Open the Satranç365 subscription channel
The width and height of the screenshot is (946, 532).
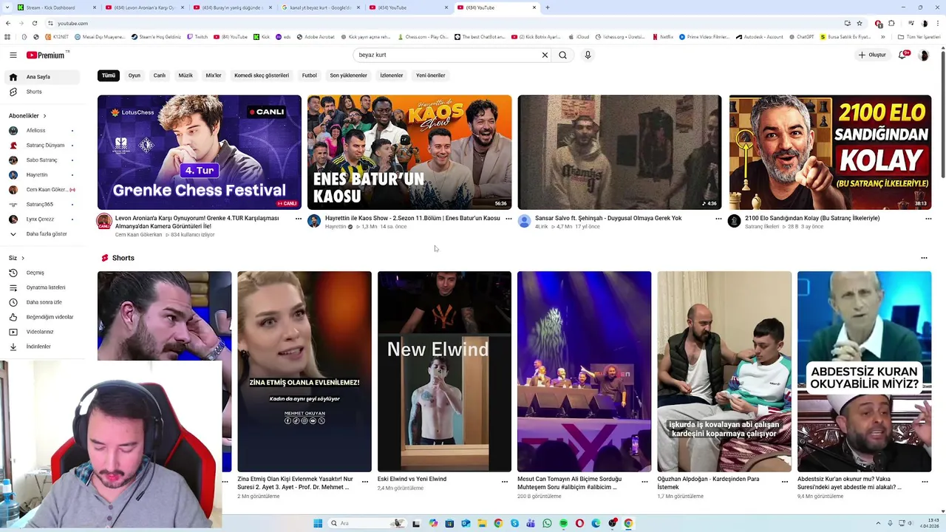[43, 205]
